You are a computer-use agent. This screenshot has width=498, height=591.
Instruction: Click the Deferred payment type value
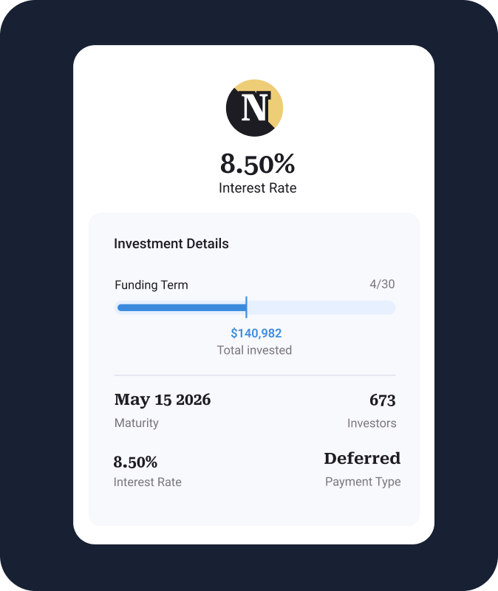click(362, 458)
